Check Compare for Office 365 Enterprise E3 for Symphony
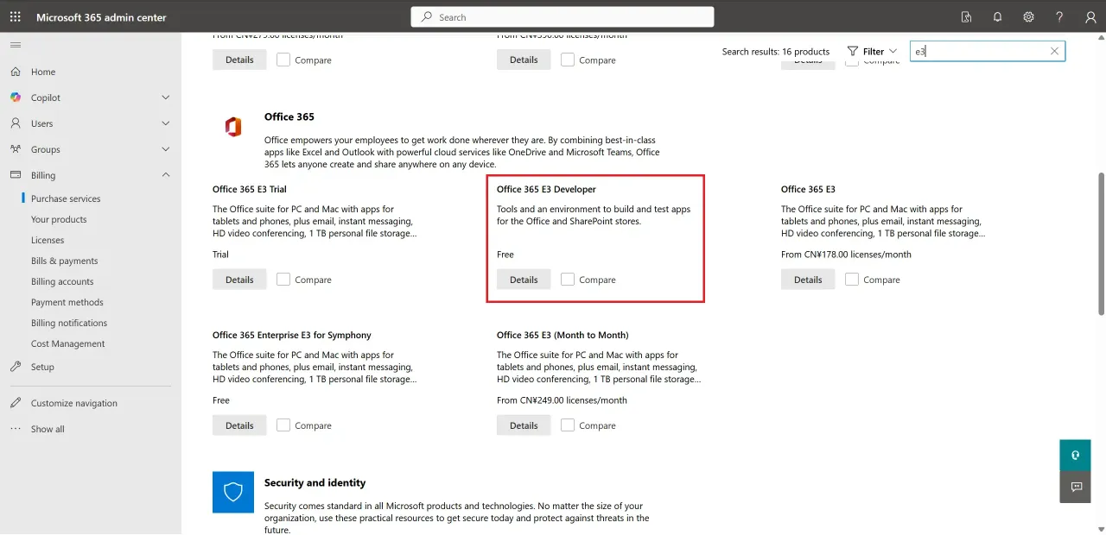1106x535 pixels. point(283,425)
